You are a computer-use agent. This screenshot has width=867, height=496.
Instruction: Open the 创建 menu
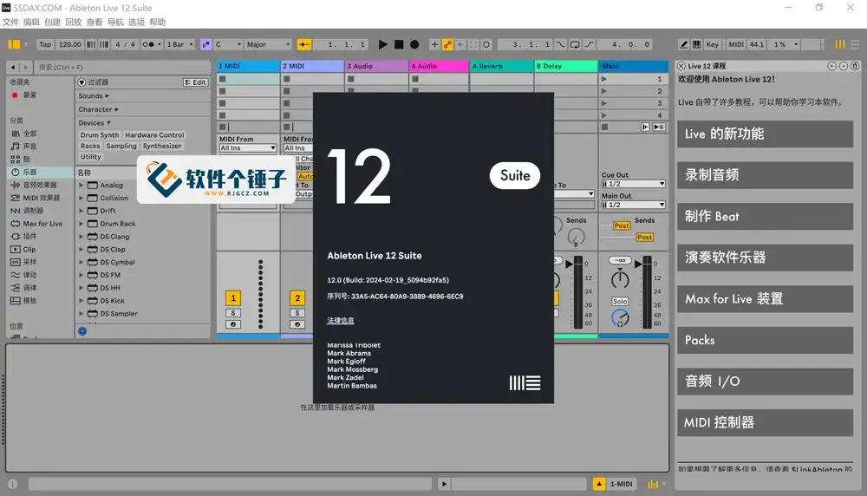point(53,23)
